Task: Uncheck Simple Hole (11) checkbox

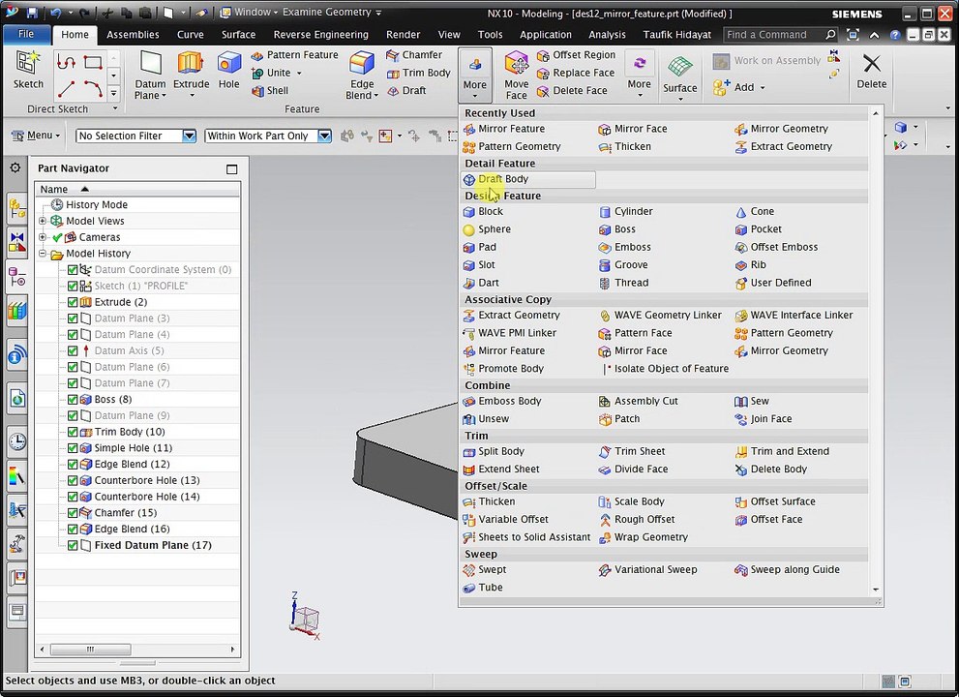Action: click(x=73, y=448)
